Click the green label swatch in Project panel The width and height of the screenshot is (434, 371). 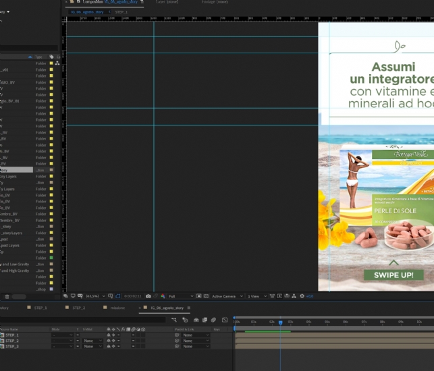click(51, 258)
